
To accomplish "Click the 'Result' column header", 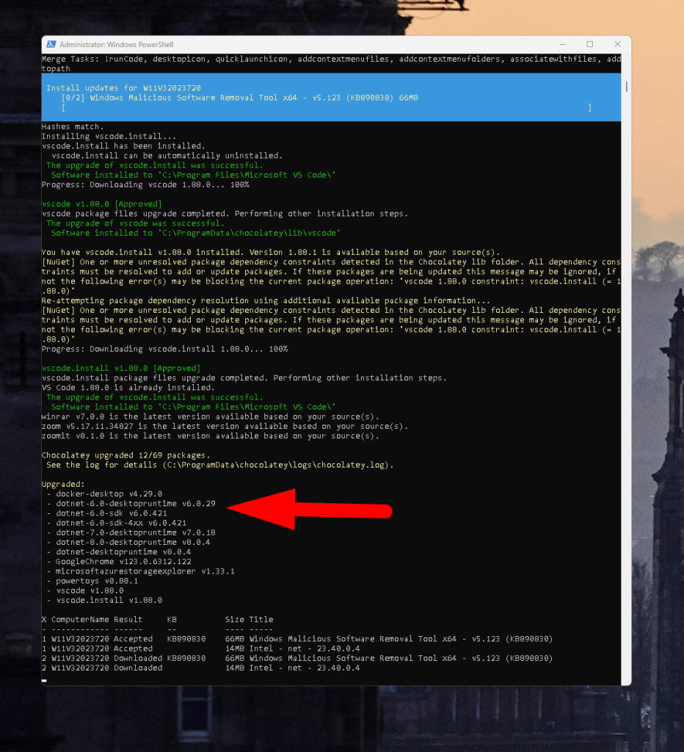I will click(128, 619).
